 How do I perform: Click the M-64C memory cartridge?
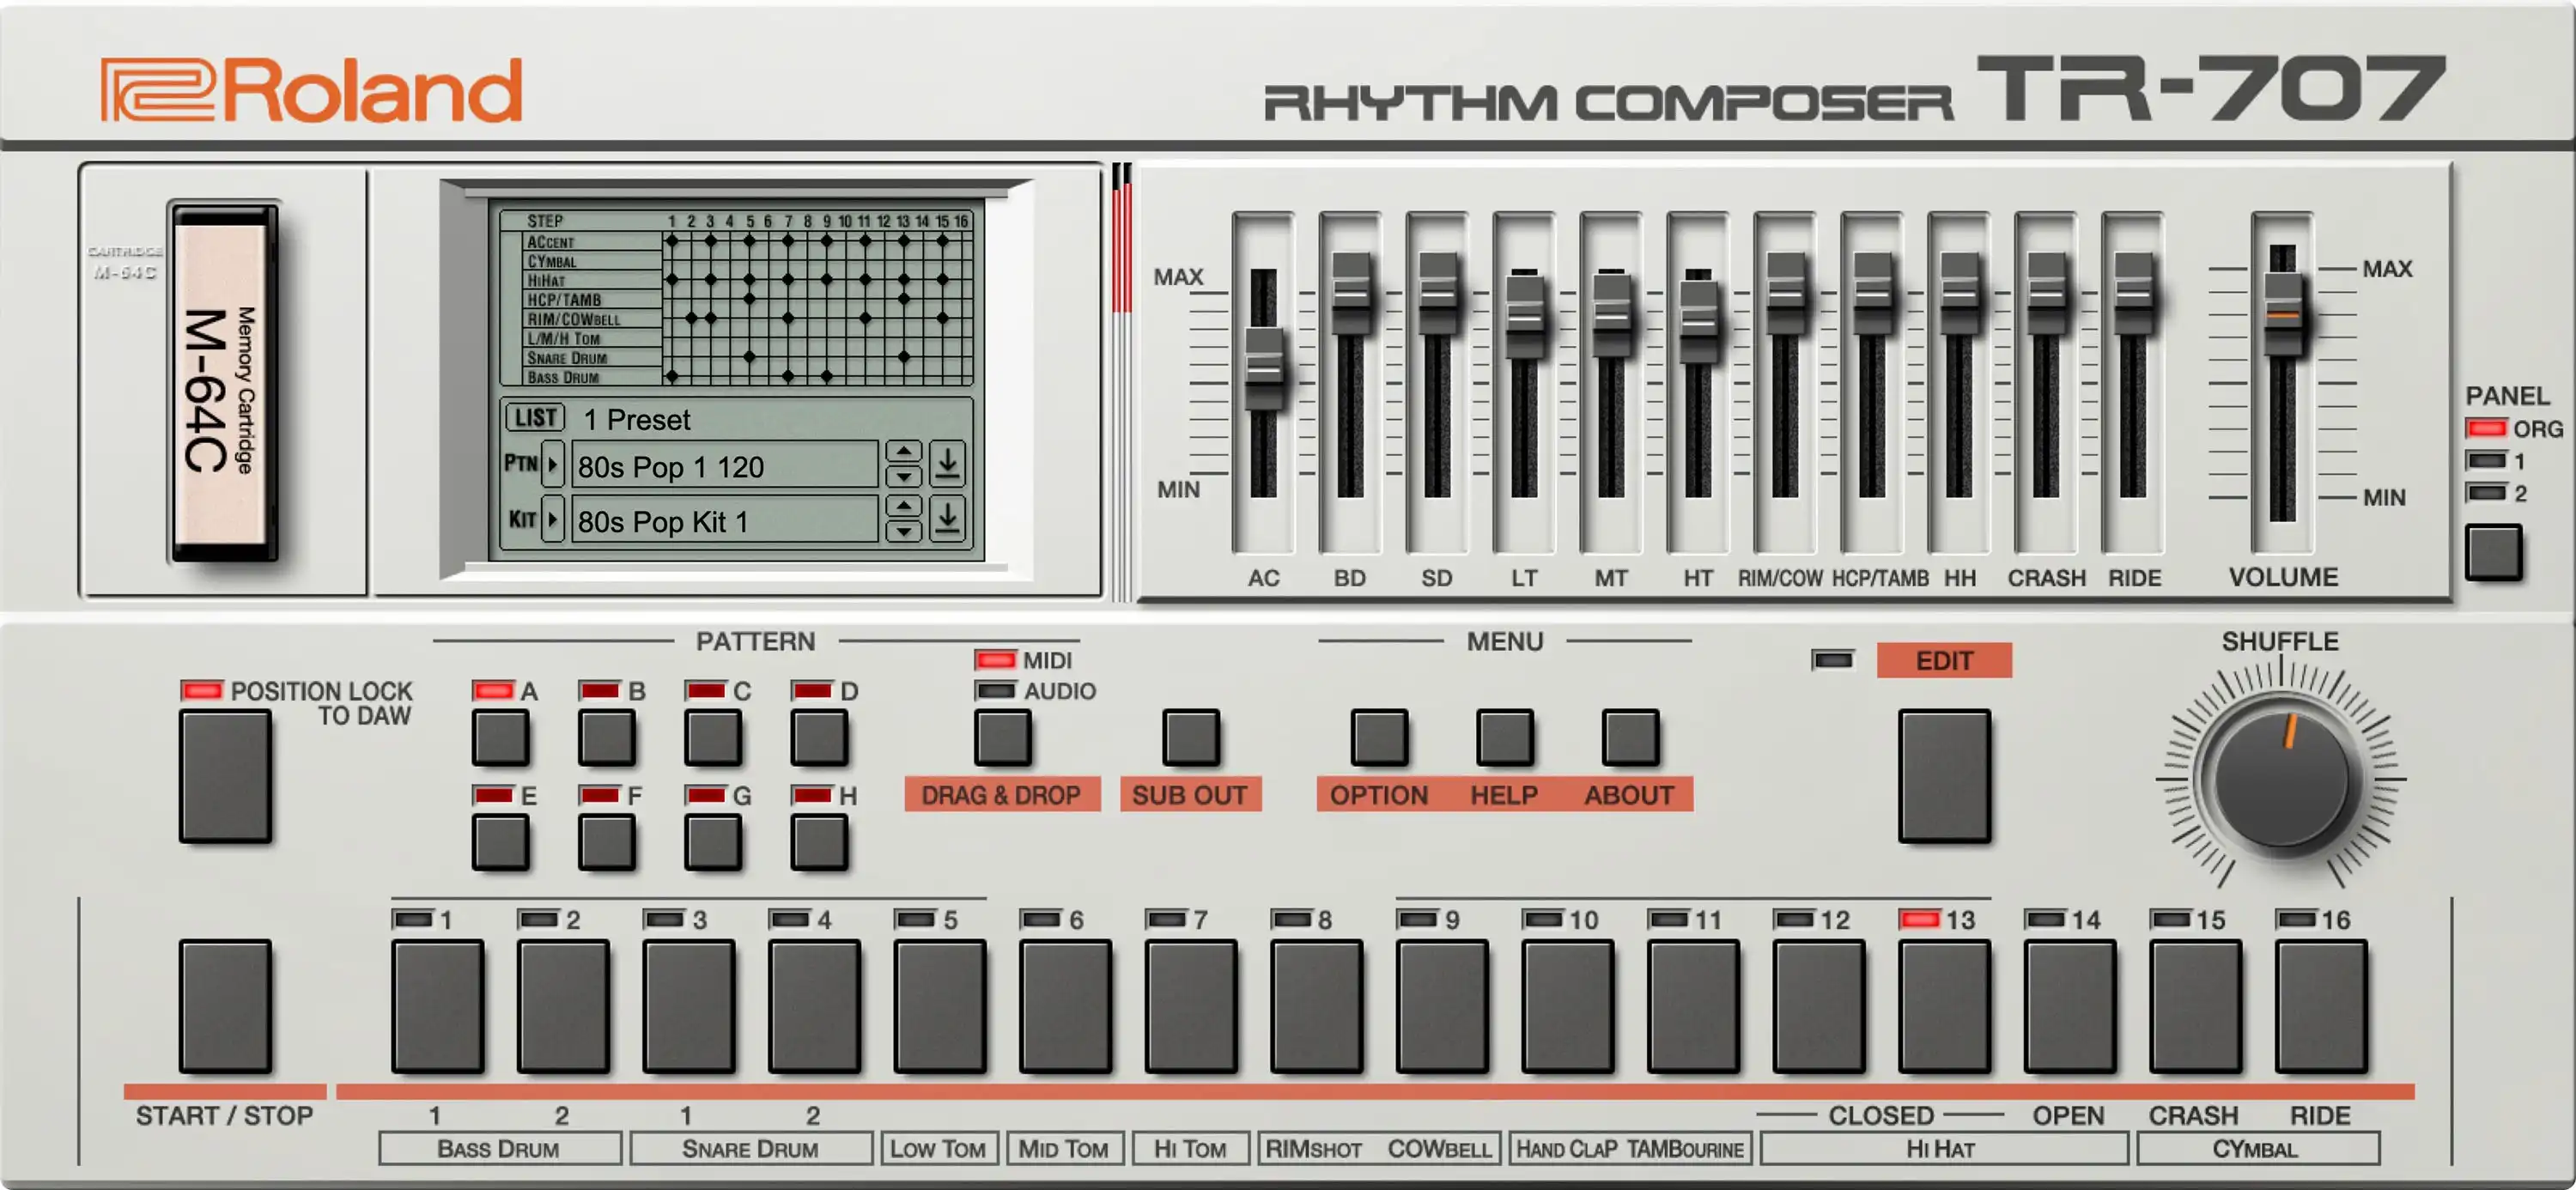tap(224, 381)
